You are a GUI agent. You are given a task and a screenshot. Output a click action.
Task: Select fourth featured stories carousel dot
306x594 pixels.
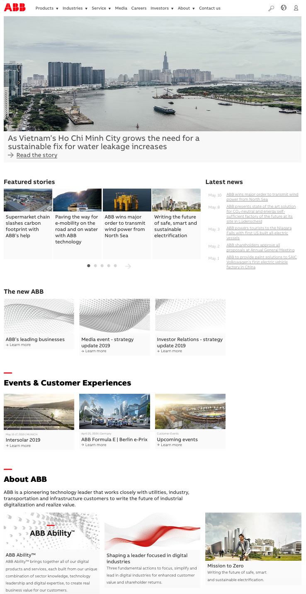[x=109, y=266]
